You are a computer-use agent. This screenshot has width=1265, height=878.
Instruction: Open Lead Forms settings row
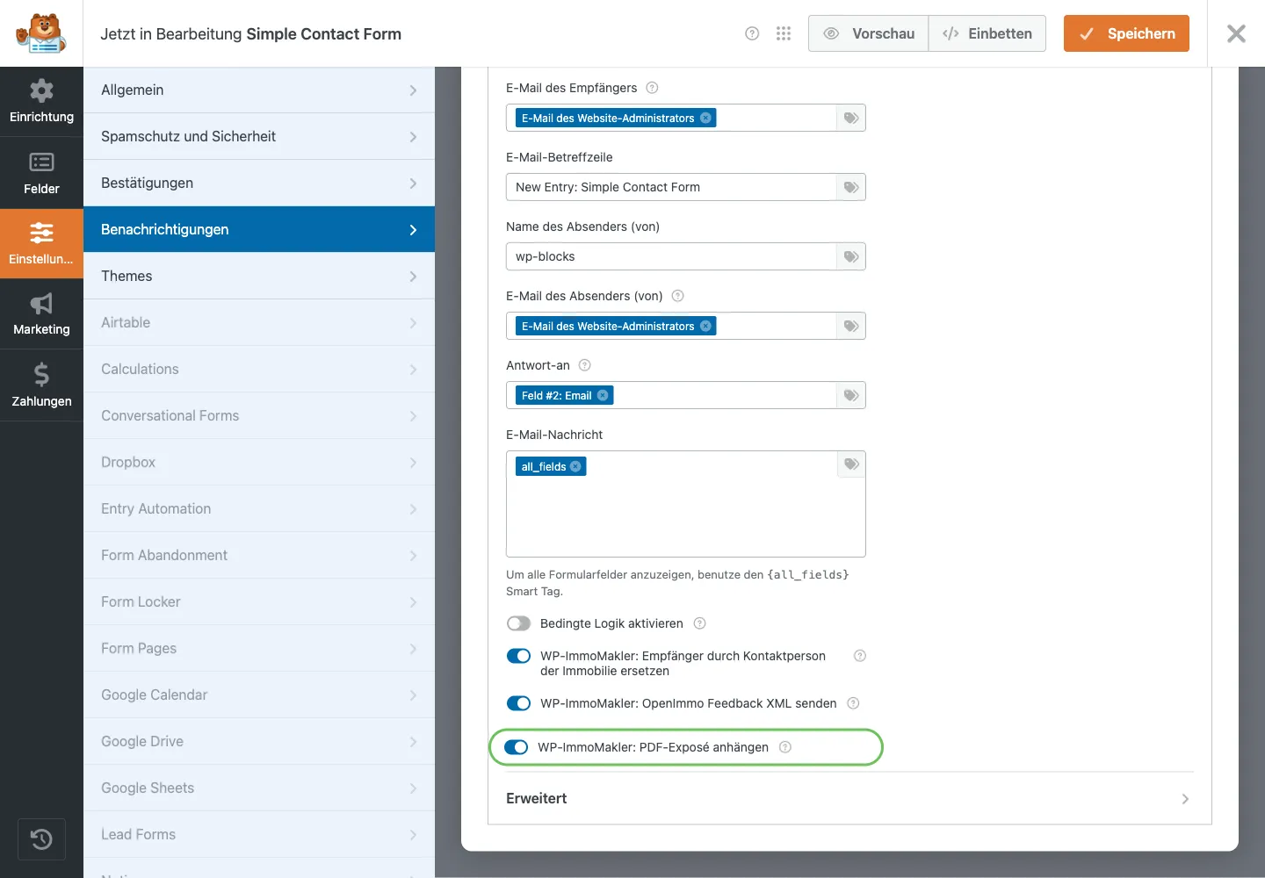tap(259, 834)
